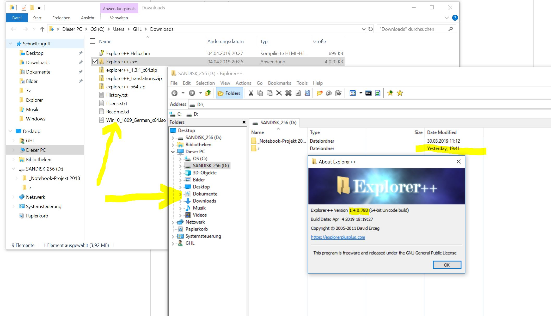
Task: Open the Views dropdown arrow in toolbar
Action: point(361,93)
